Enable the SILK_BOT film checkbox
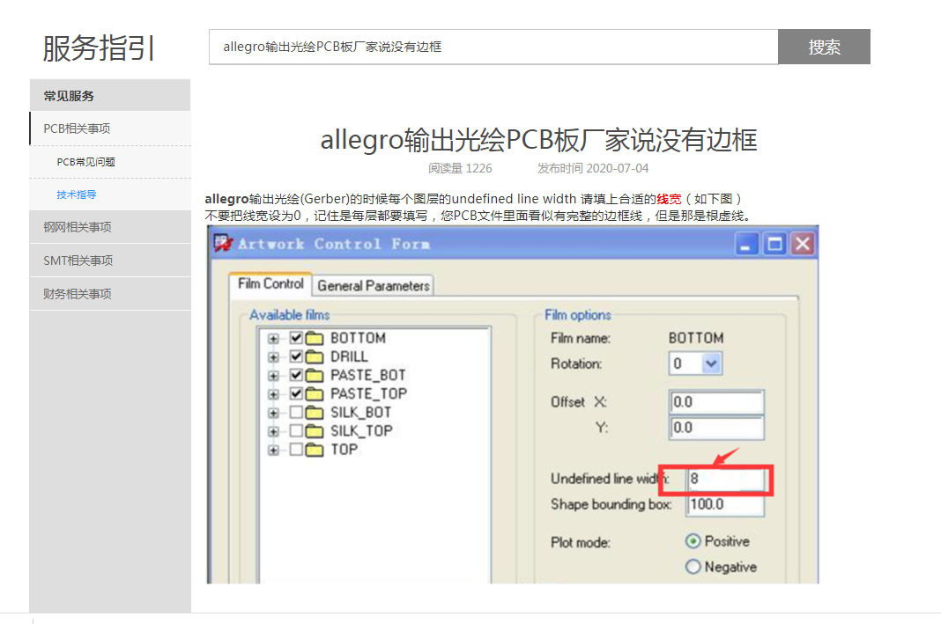 point(296,412)
